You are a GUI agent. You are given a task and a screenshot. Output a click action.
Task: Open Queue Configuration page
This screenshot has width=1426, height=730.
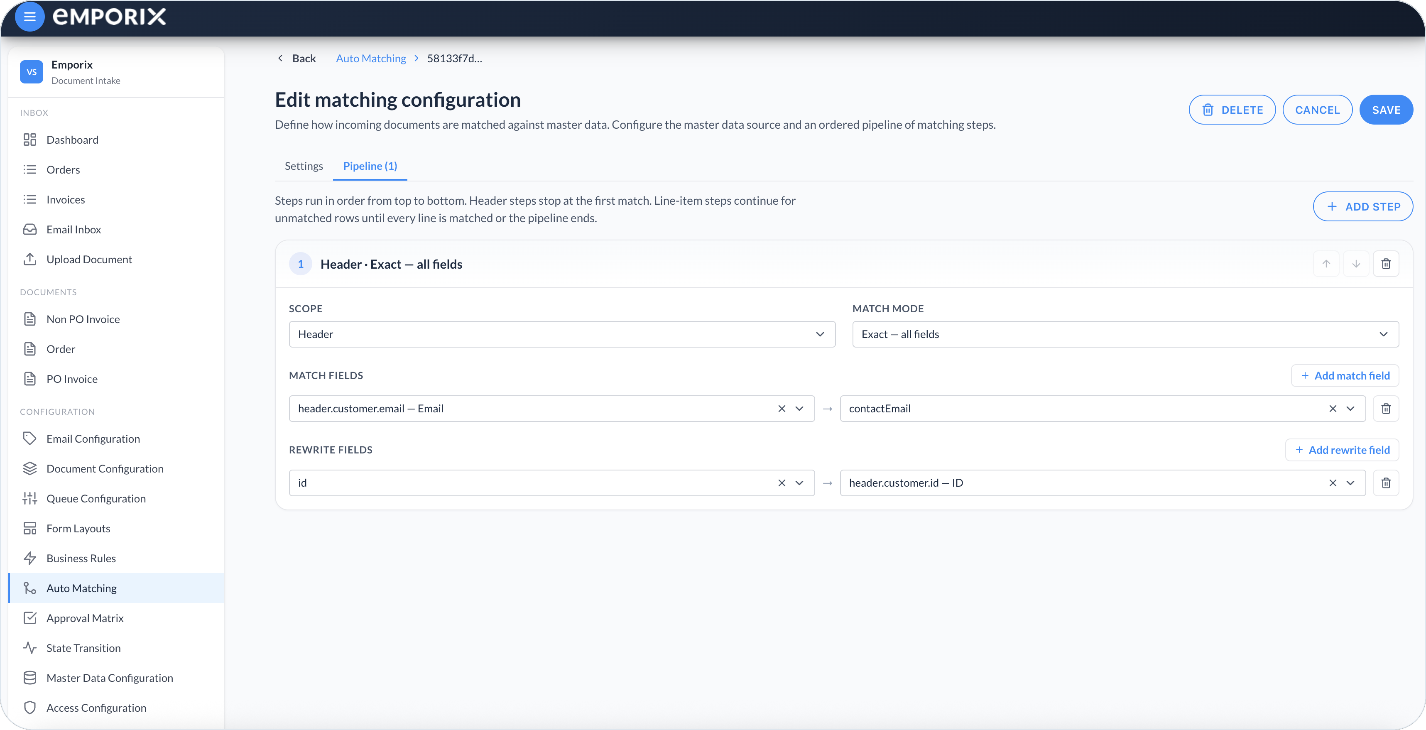[116, 498]
